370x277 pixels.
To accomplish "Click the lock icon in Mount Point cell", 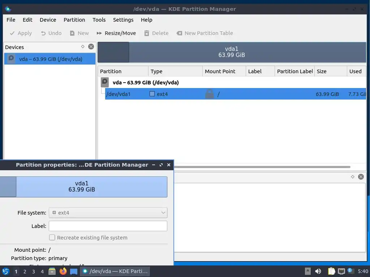I will 210,94.
